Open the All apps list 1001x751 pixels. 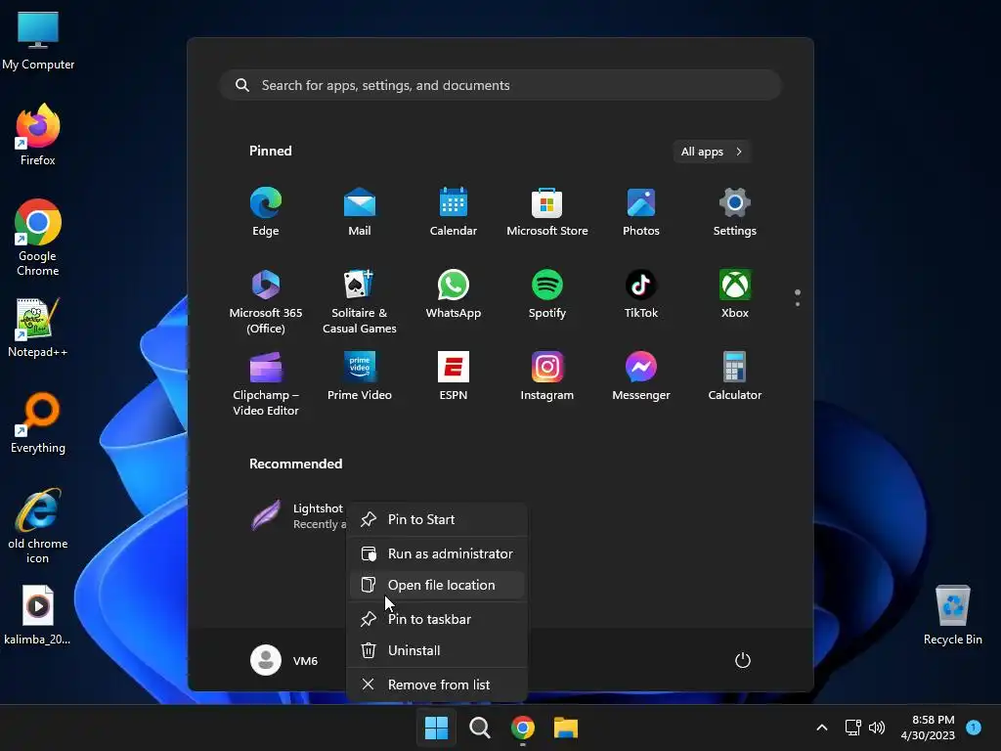(x=712, y=152)
